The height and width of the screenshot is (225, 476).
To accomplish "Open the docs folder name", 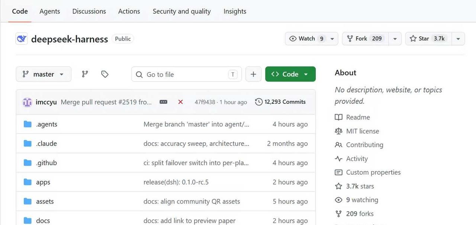I will tap(43, 221).
